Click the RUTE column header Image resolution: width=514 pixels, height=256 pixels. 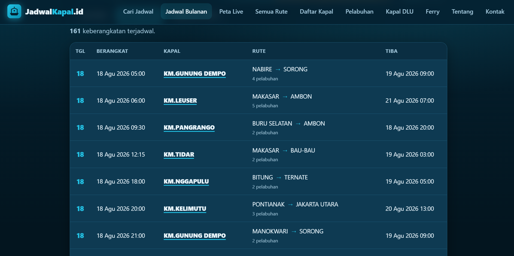click(x=259, y=51)
